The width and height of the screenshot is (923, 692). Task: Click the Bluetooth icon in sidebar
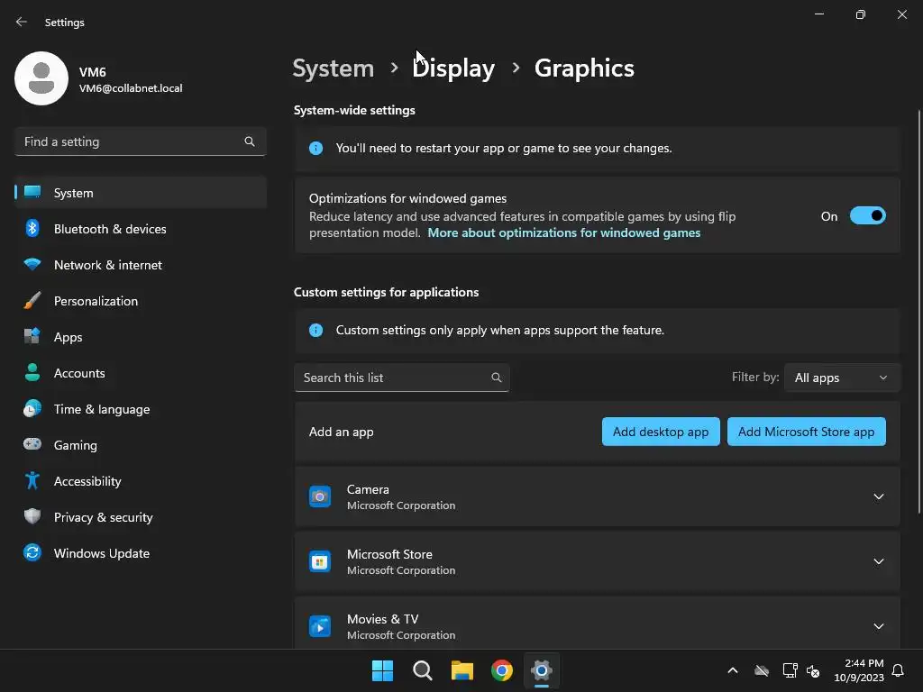click(32, 228)
